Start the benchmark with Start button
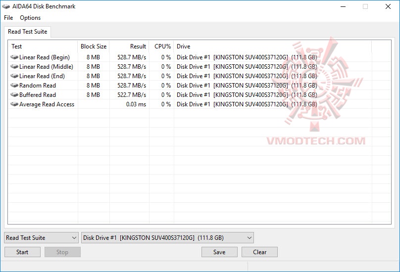This screenshot has height=272, width=400. tap(22, 252)
